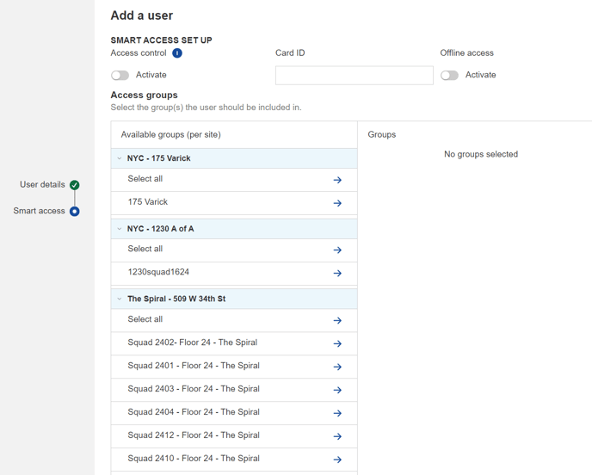Turn on Offline access Activate toggle
The height and width of the screenshot is (475, 592).
449,76
